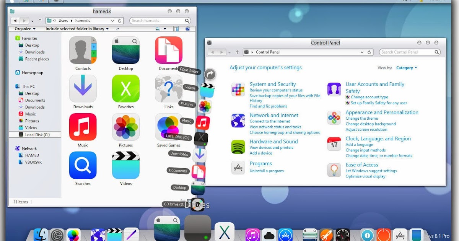459x241 pixels.
Task: Open the System and Security link
Action: coord(272,84)
